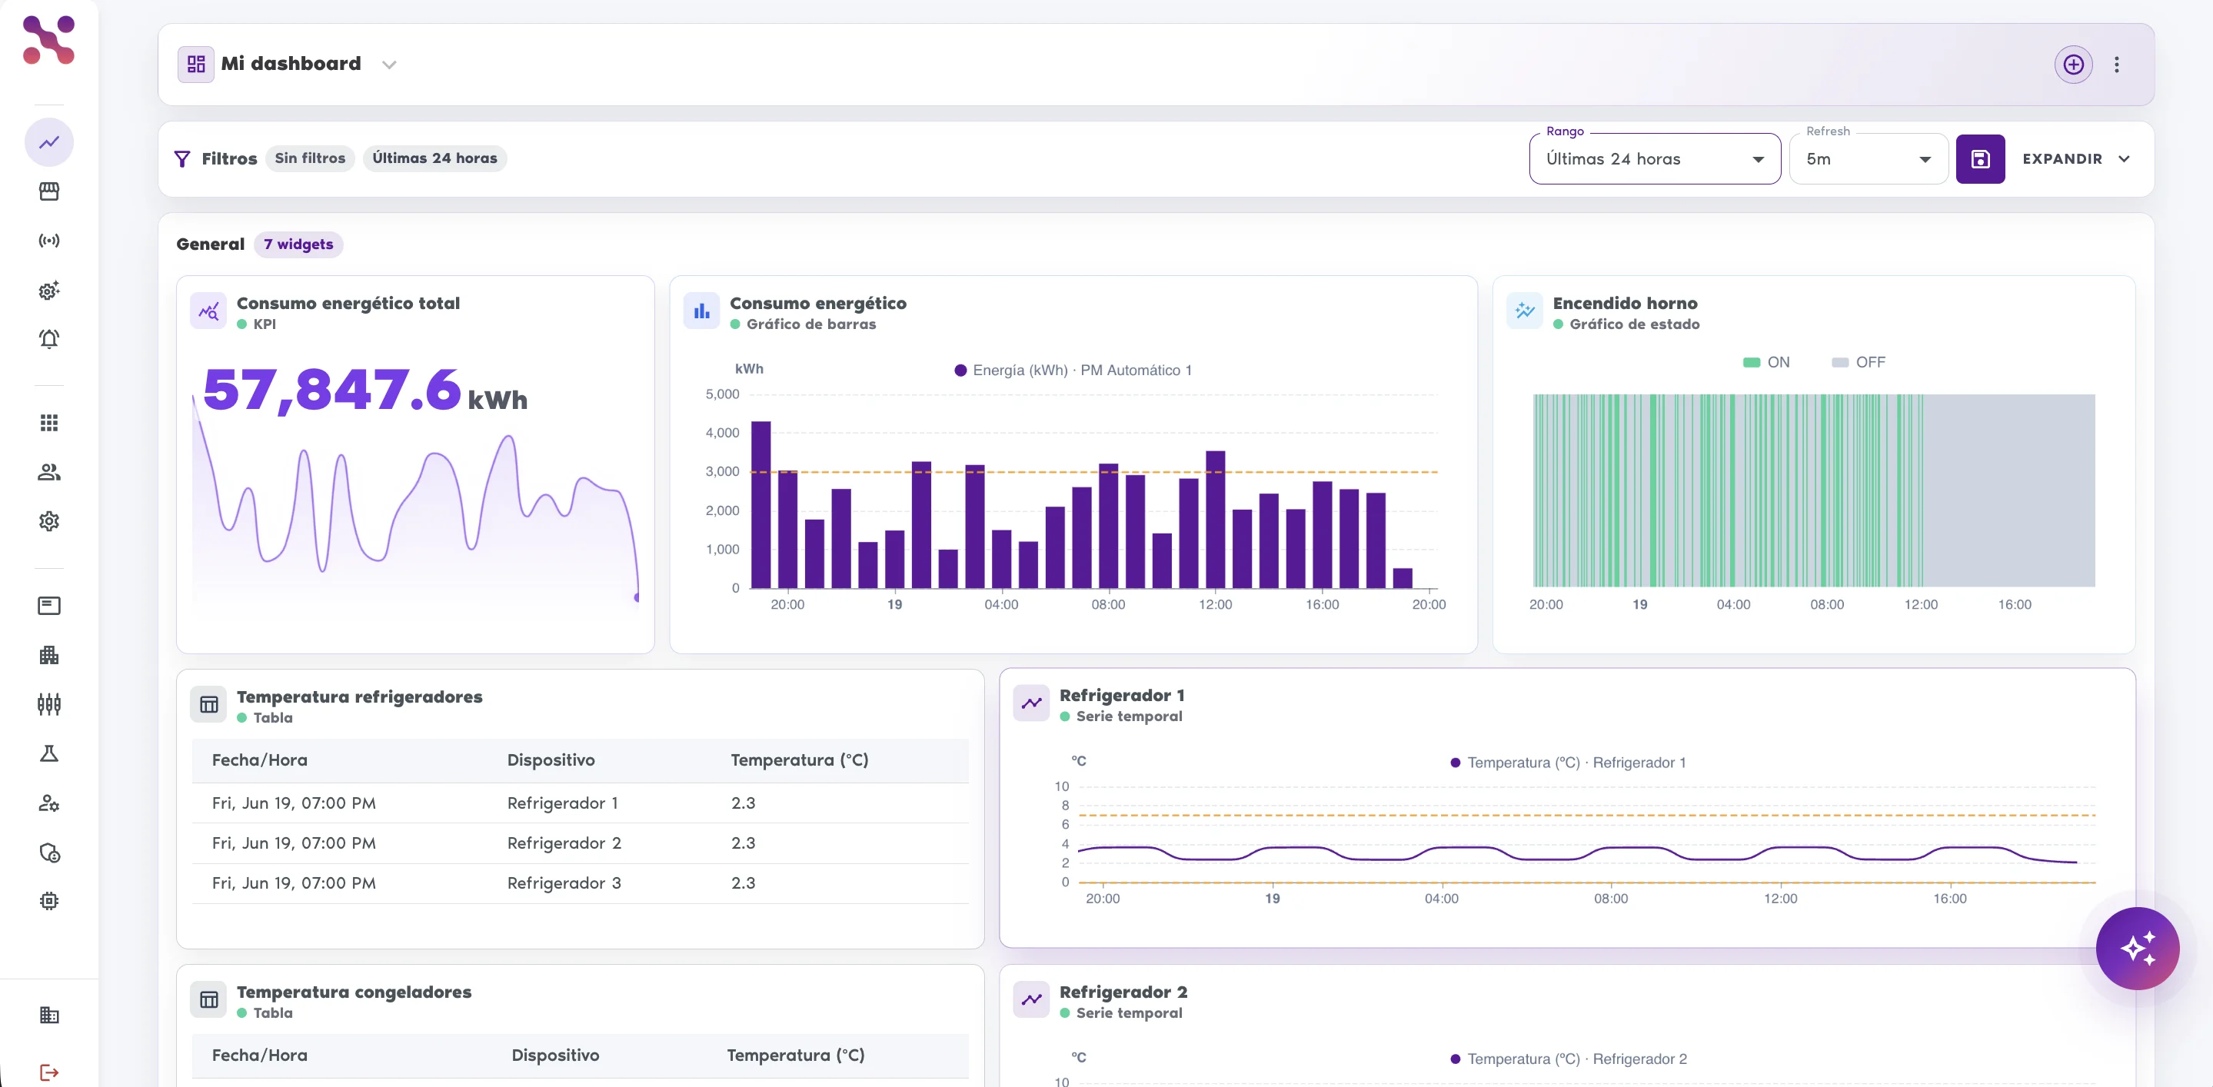
Task: Expand the Mi dashboard chevron selector
Action: click(389, 65)
